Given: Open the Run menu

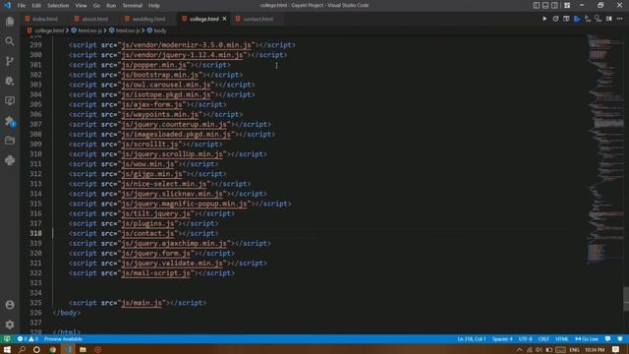Looking at the screenshot, I should tap(111, 6).
